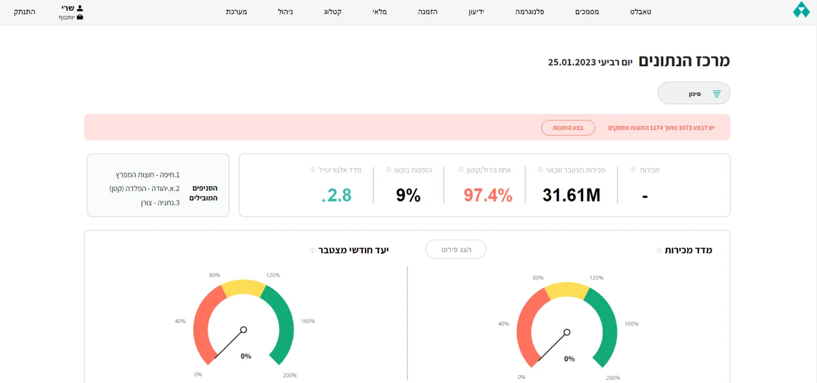
Task: Click the page title מרכז הנתונים
Action: pyautogui.click(x=684, y=61)
